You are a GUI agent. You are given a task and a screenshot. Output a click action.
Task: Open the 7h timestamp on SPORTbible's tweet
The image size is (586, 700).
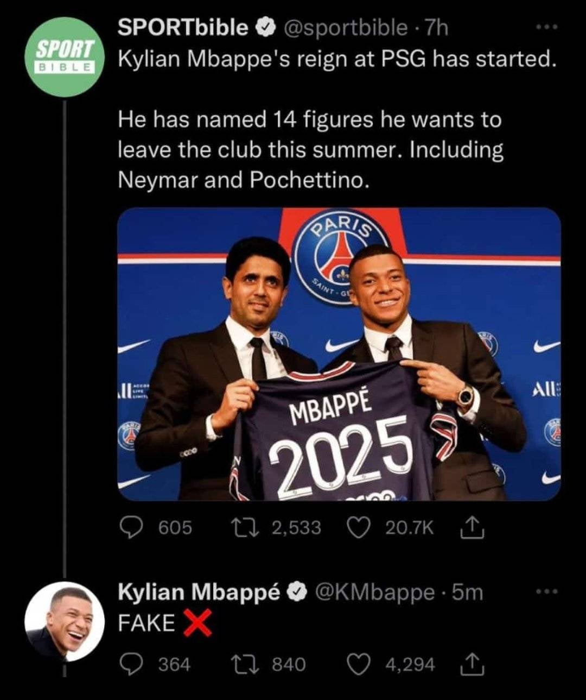437,27
